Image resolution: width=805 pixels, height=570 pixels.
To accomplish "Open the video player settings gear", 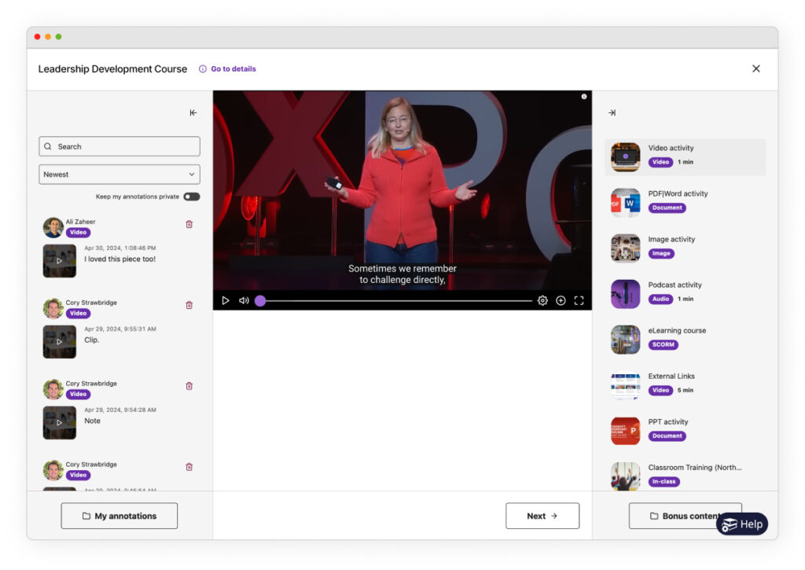I will [542, 300].
